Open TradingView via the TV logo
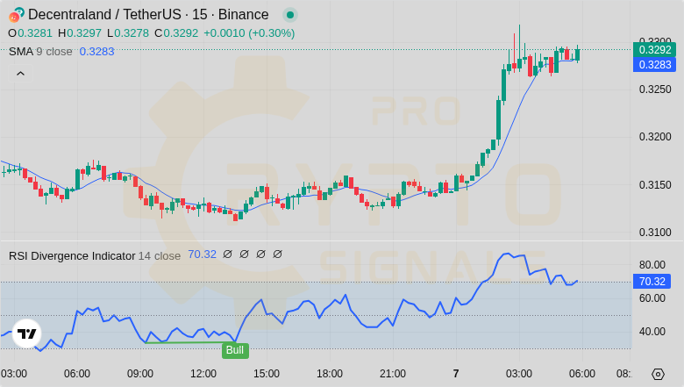The height and width of the screenshot is (387, 684). [26, 333]
